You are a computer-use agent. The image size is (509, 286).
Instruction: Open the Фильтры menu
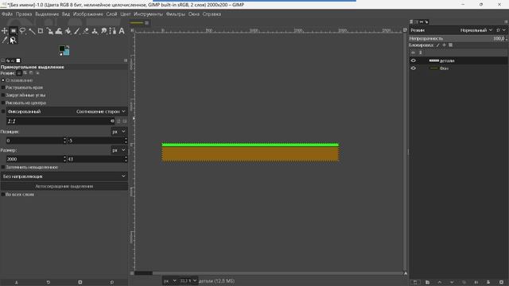[175, 14]
